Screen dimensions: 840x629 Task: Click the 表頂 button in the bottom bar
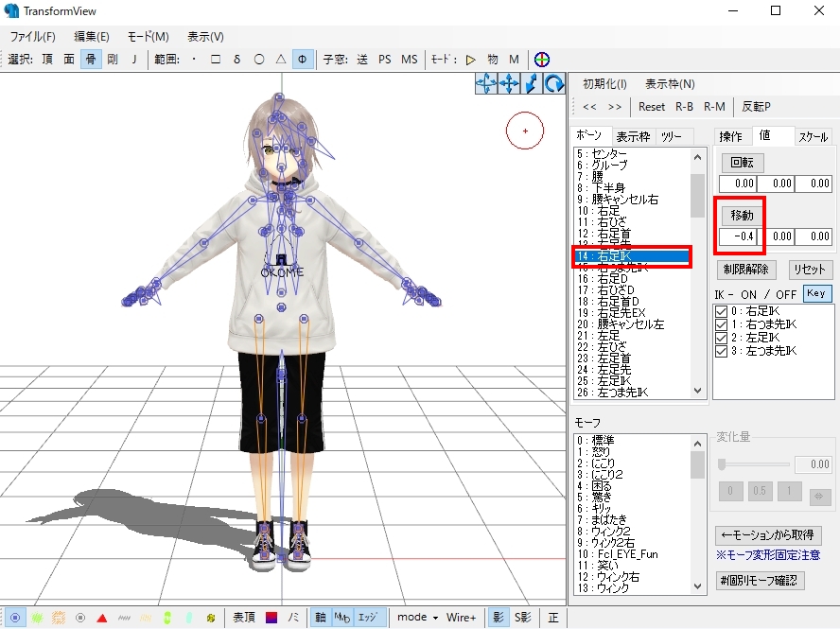(244, 616)
